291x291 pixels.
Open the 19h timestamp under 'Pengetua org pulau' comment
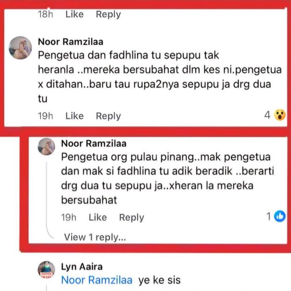69,218
